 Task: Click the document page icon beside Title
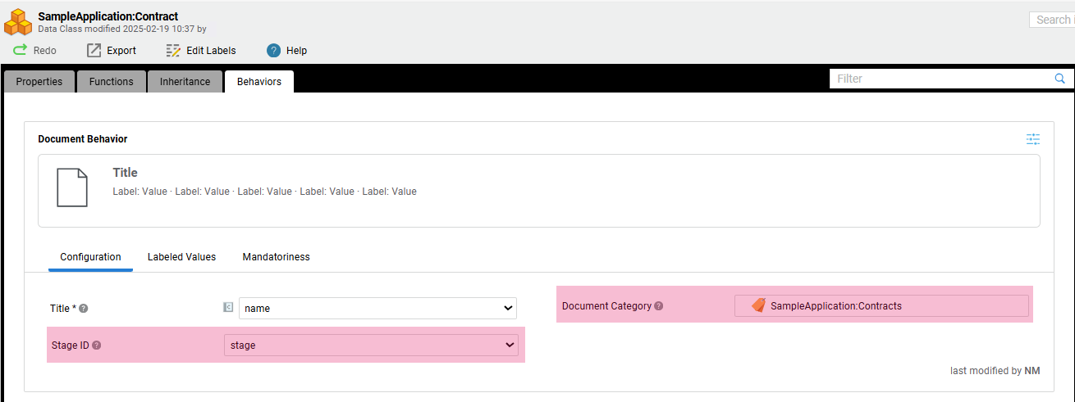point(71,187)
